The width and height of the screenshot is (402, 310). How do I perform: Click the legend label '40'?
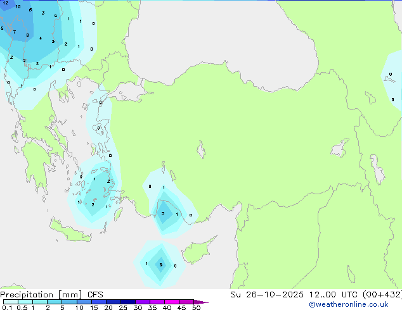click(x=167, y=307)
